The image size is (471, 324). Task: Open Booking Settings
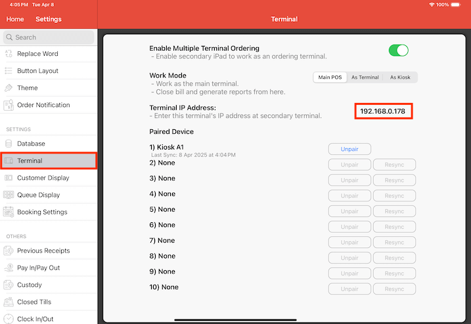tap(49, 212)
